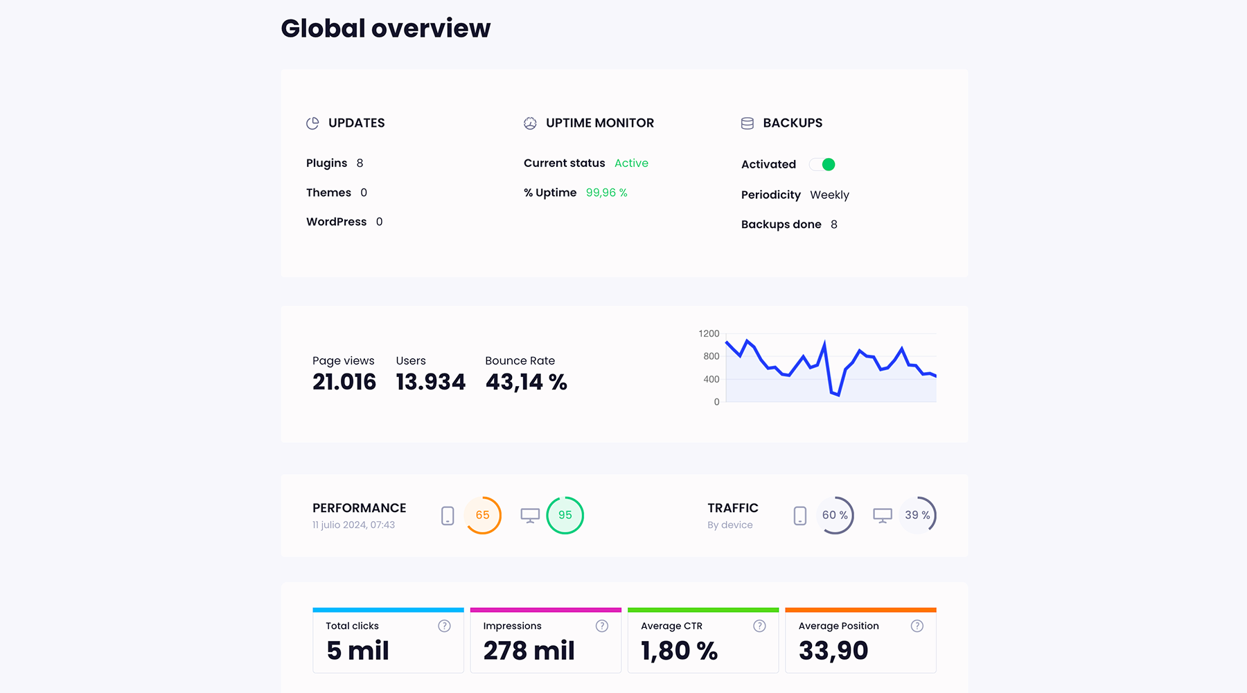The width and height of the screenshot is (1247, 693).
Task: Click the WordPress label in Updates
Action: tap(337, 222)
